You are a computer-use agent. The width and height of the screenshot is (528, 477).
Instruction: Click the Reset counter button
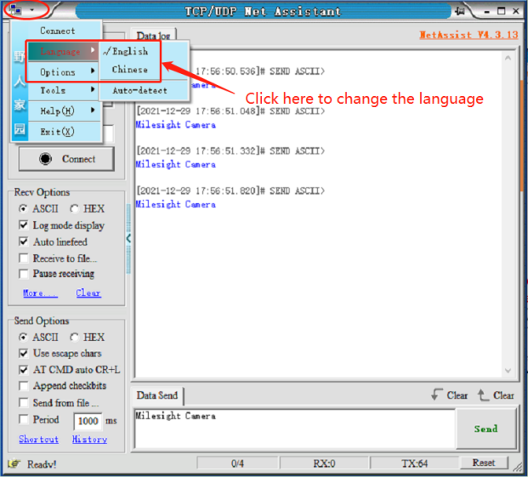(484, 463)
